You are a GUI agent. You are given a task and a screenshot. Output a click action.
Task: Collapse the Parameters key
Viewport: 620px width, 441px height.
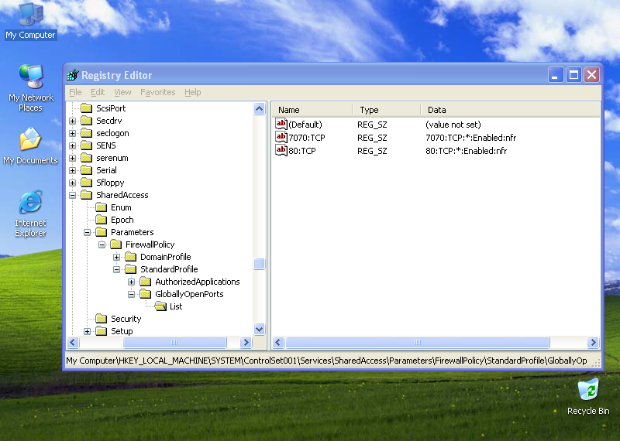tap(87, 233)
